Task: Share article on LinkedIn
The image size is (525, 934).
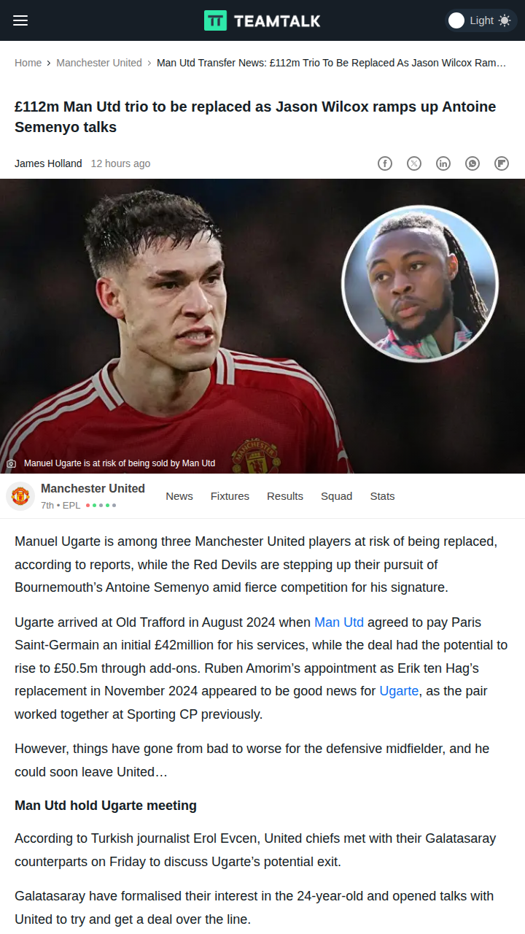Action: (x=443, y=163)
